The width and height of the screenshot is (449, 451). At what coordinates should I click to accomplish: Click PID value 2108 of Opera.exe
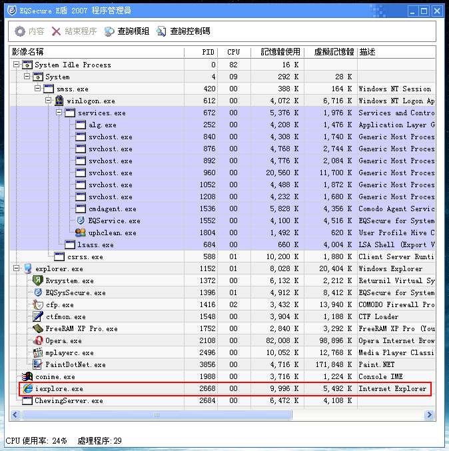(x=207, y=340)
